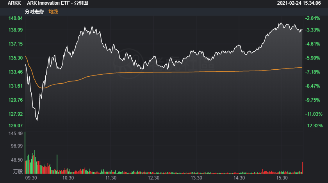Click the ARK Innovation ETF - 分时图 title
The image size is (328, 183).
(x=57, y=3)
